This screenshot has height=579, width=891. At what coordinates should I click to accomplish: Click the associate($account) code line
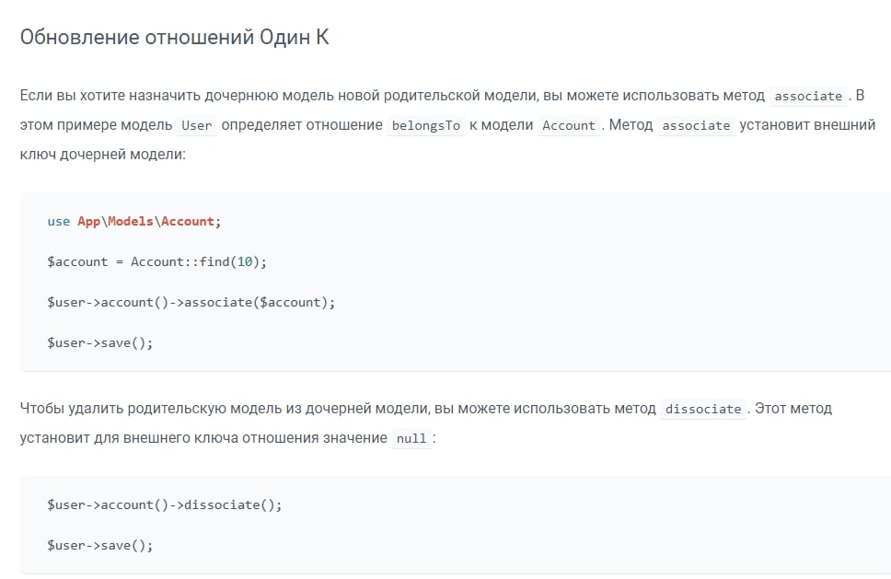(x=191, y=302)
